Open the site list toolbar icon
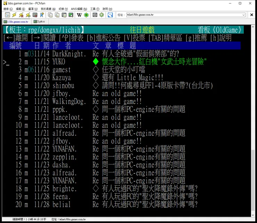257x223 pixels. pos(7,15)
